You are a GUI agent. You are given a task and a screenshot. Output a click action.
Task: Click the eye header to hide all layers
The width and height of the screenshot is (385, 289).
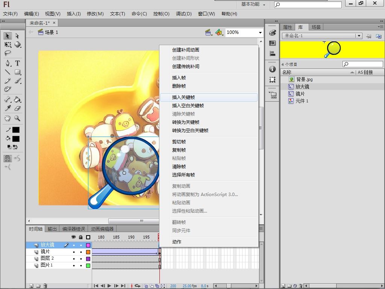coord(73,237)
